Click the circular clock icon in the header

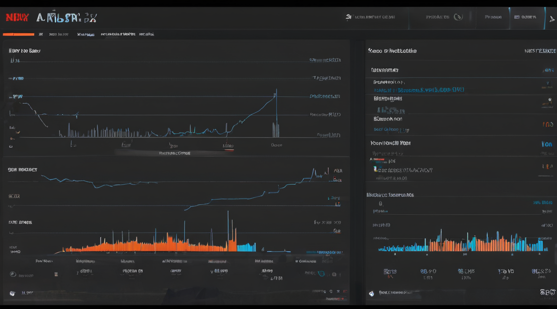click(458, 17)
